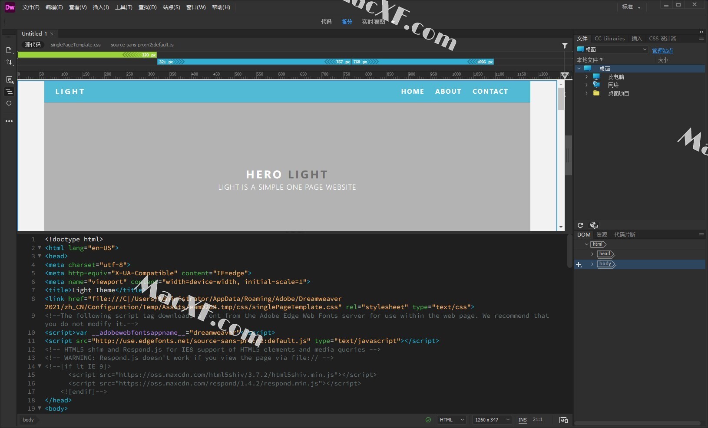Image resolution: width=708 pixels, height=428 pixels.
Task: Collapse the IE comment fold arrow line 14
Action: click(40, 366)
